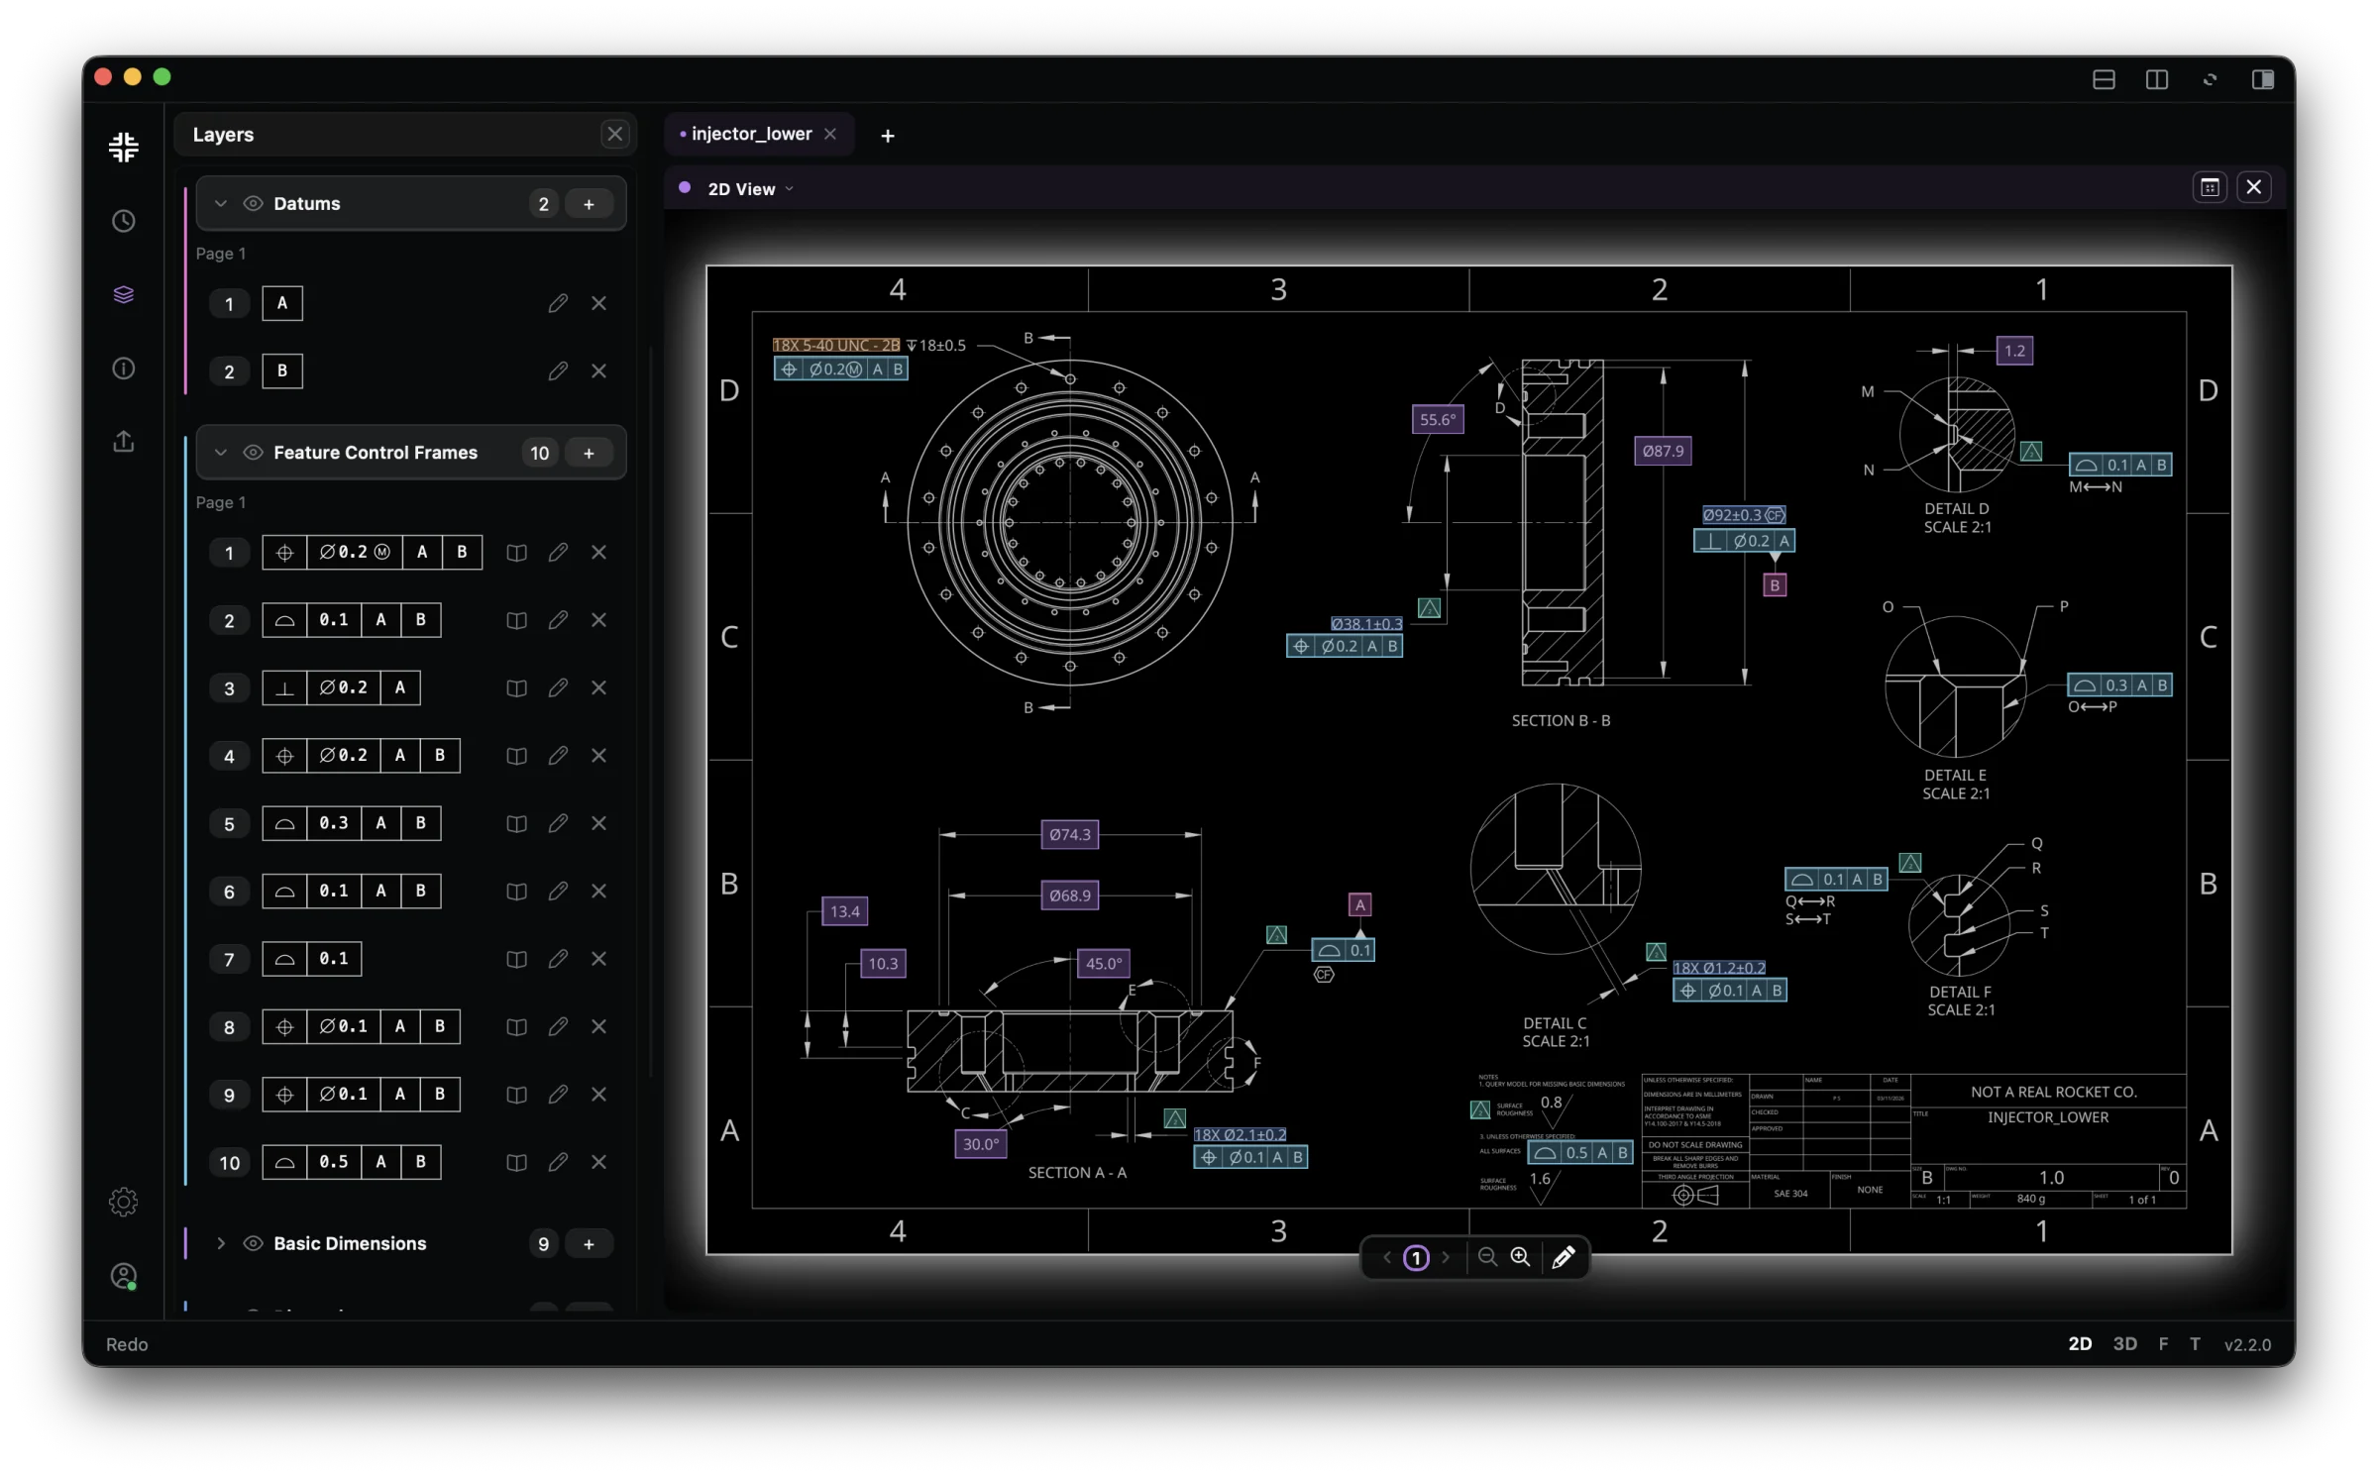Click the sync refresh icon in title bar
The width and height of the screenshot is (2378, 1476).
tap(2210, 79)
